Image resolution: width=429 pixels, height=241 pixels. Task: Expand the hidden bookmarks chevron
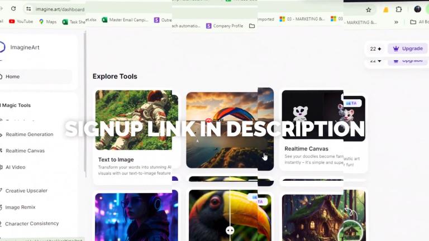[396, 22]
